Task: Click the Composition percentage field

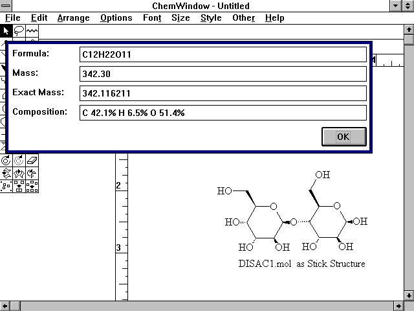Action: [x=223, y=113]
